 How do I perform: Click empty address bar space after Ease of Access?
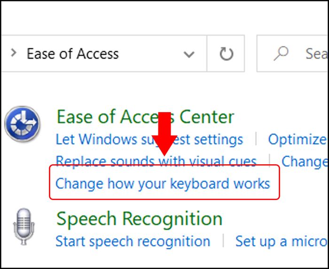pos(150,54)
